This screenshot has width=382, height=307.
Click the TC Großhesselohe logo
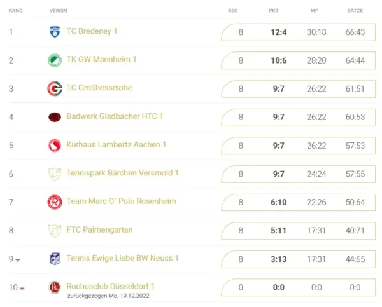pos(55,88)
